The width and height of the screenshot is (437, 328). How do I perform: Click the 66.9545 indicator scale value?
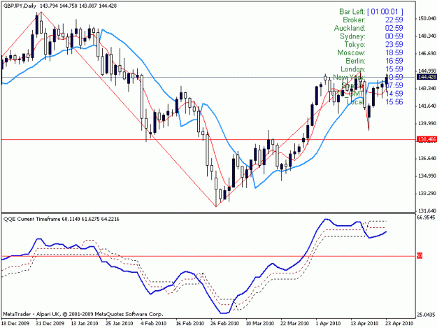[426, 217]
